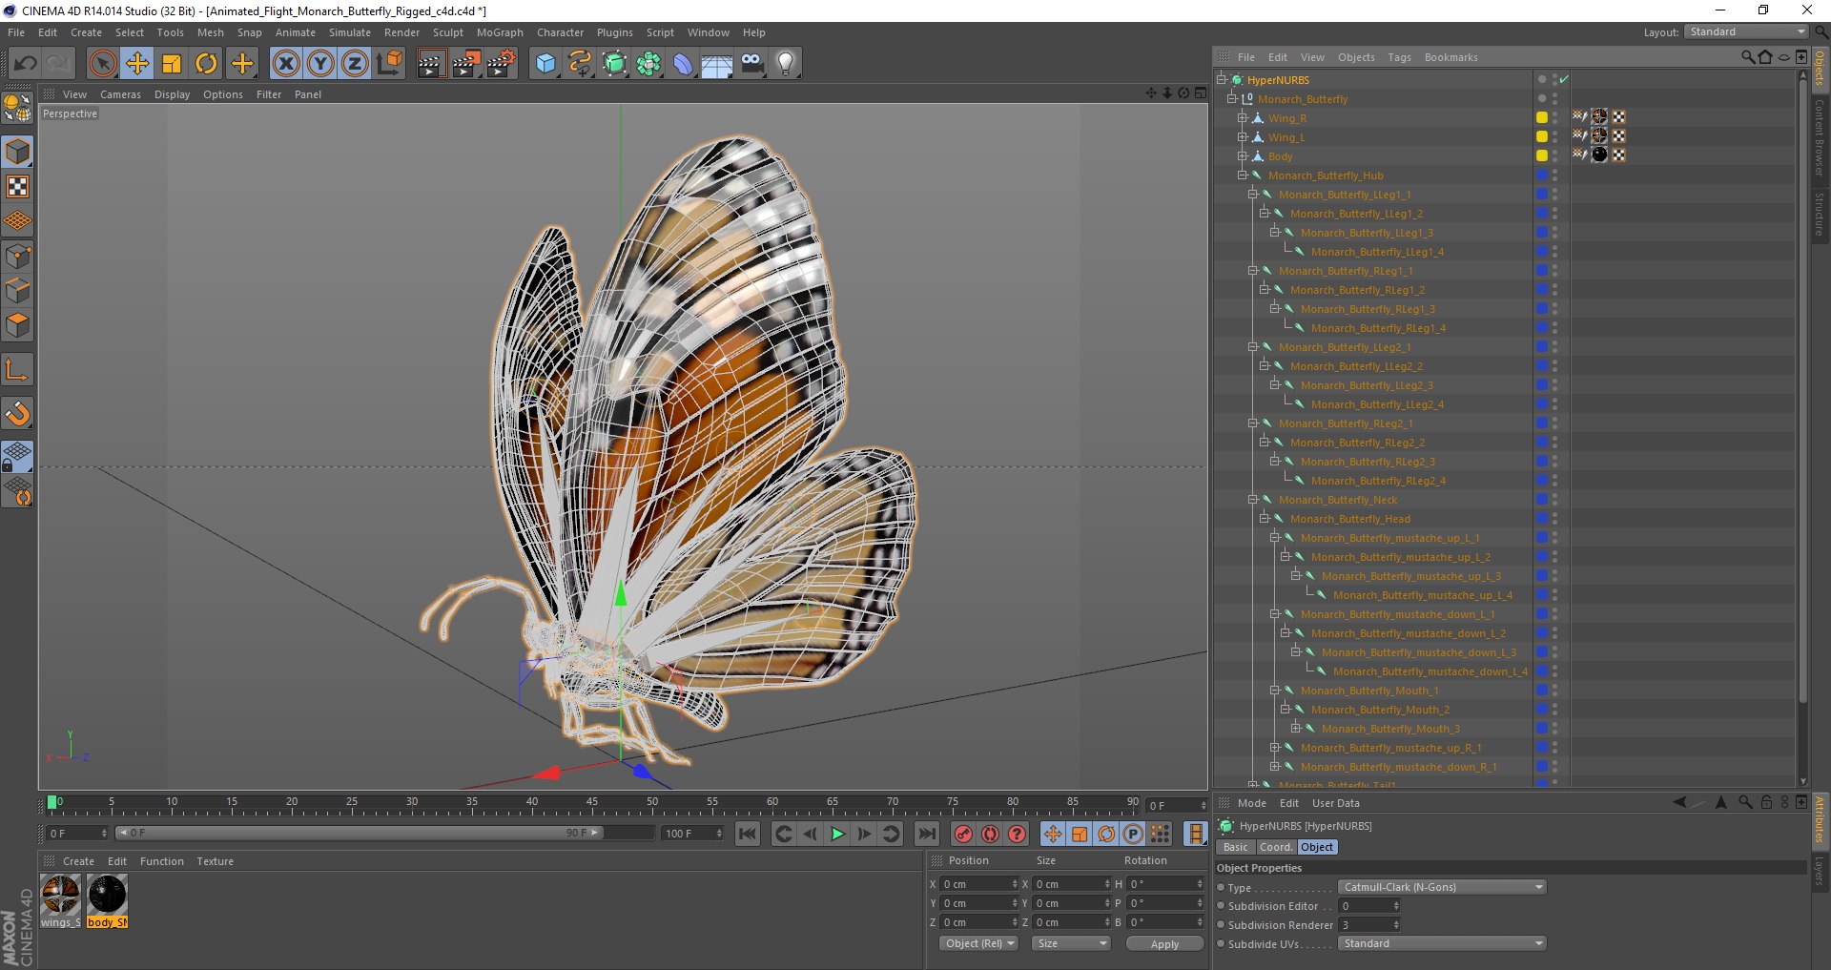Click the yellow layer square of Wing_R
The width and height of the screenshot is (1831, 970).
1541,117
